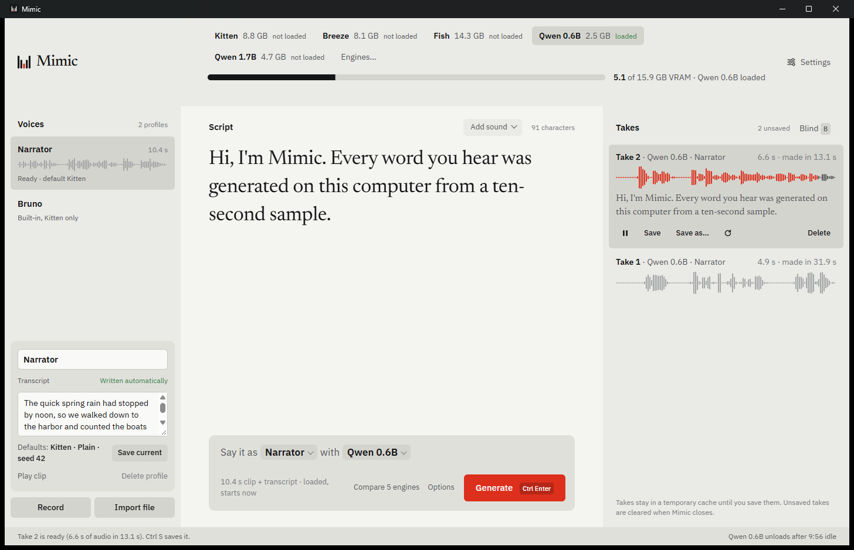Click the Mimic logo bars icon

point(24,62)
